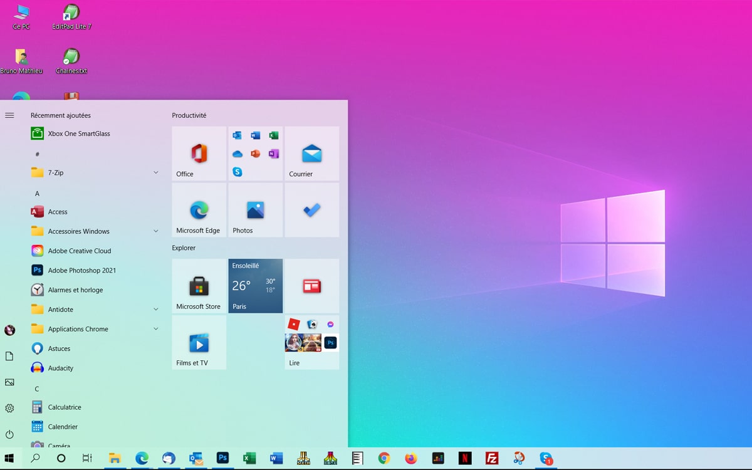
Task: Click the letter A index header
Action: (37, 194)
